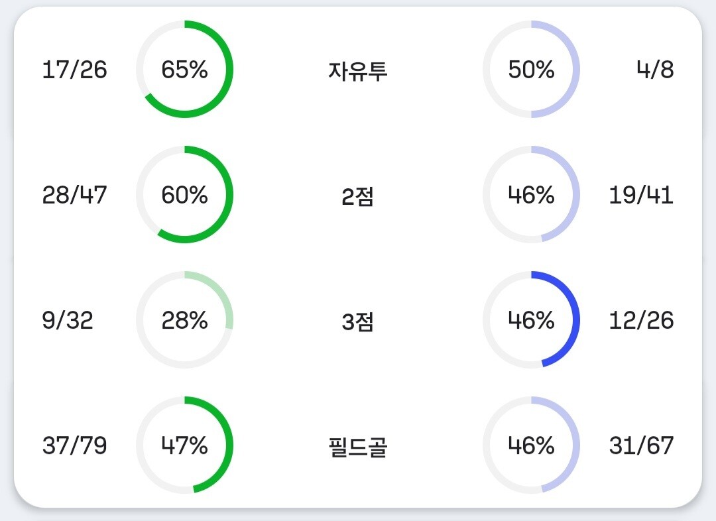Click the 자유투 category label
The width and height of the screenshot is (716, 521).
coord(357,70)
